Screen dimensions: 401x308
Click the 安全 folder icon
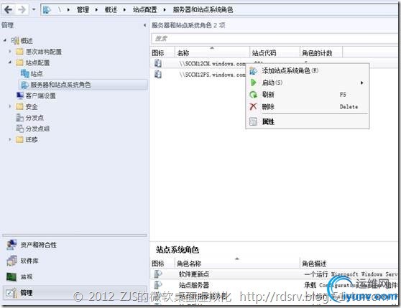(19, 106)
